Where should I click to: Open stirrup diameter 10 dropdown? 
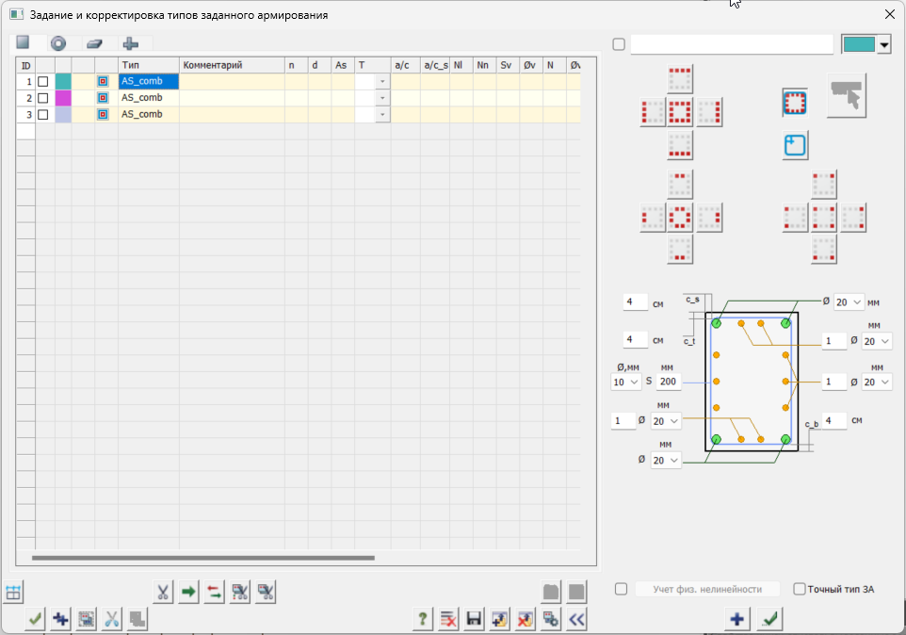pos(635,382)
